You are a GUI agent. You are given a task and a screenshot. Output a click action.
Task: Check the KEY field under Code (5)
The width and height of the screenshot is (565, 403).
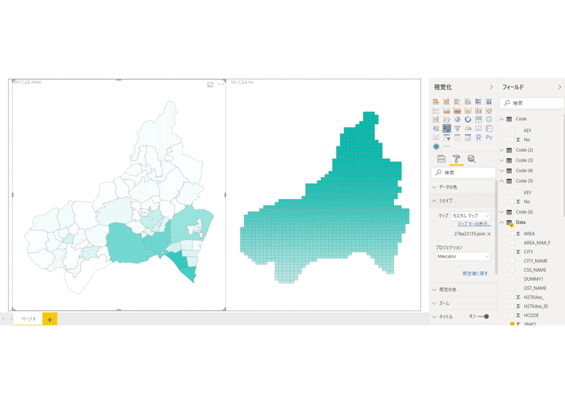(x=512, y=192)
